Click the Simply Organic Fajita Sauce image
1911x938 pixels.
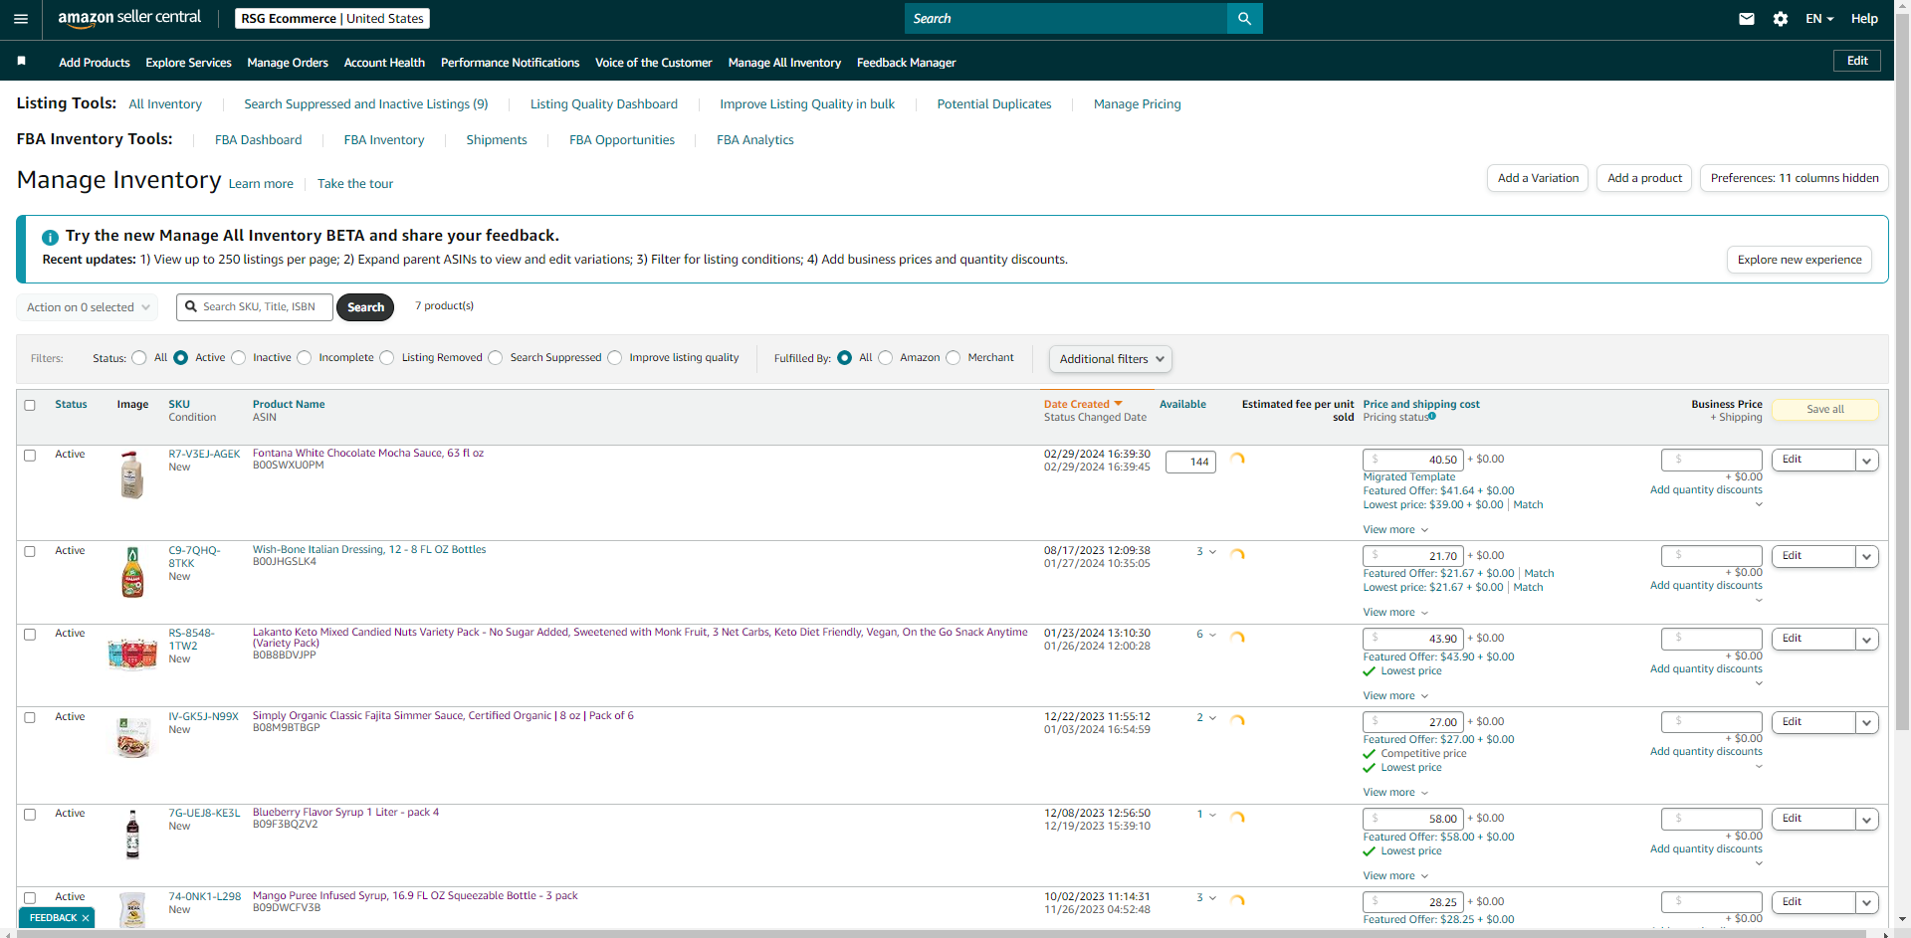pyautogui.click(x=132, y=737)
